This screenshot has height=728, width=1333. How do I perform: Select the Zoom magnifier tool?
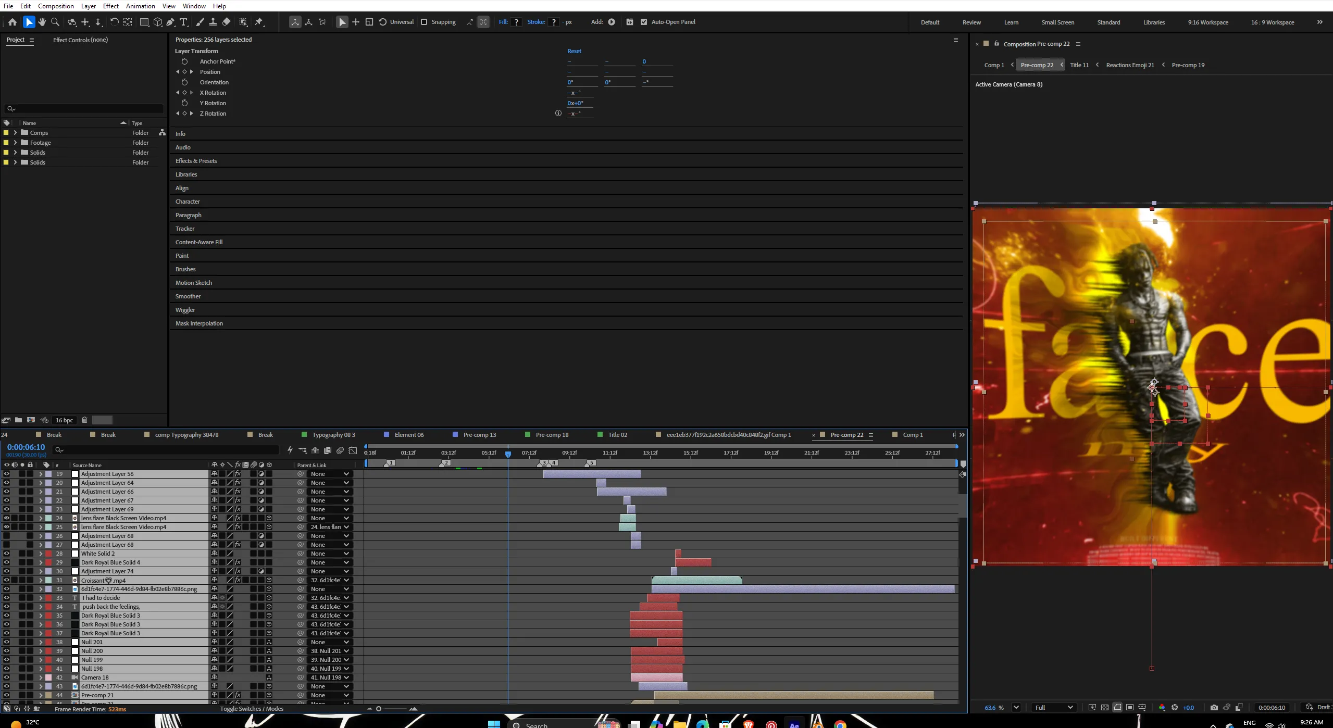click(55, 22)
